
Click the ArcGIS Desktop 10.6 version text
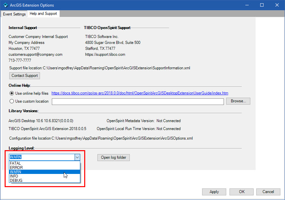point(41,121)
